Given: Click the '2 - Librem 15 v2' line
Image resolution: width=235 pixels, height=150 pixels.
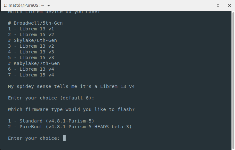Looking at the screenshot, I should pyautogui.click(x=31, y=35).
